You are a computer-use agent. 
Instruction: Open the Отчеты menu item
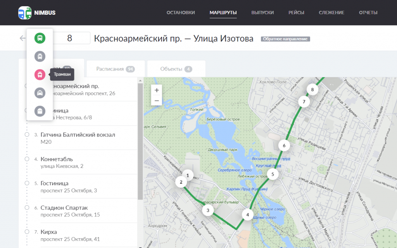(368, 12)
